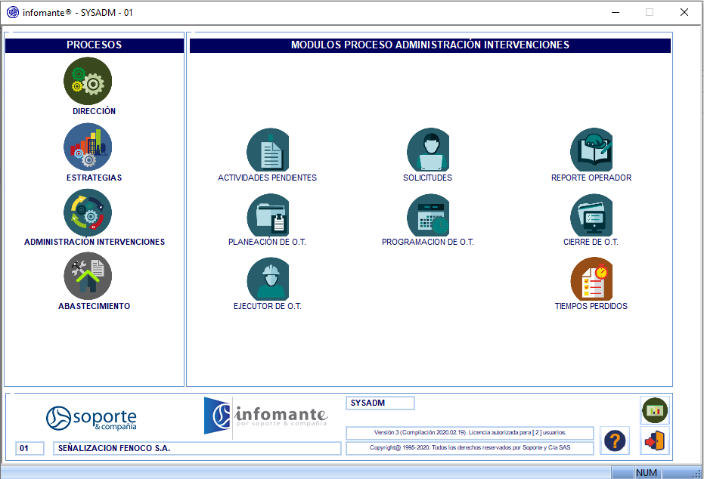Exit via the orange door icon

[x=653, y=440]
